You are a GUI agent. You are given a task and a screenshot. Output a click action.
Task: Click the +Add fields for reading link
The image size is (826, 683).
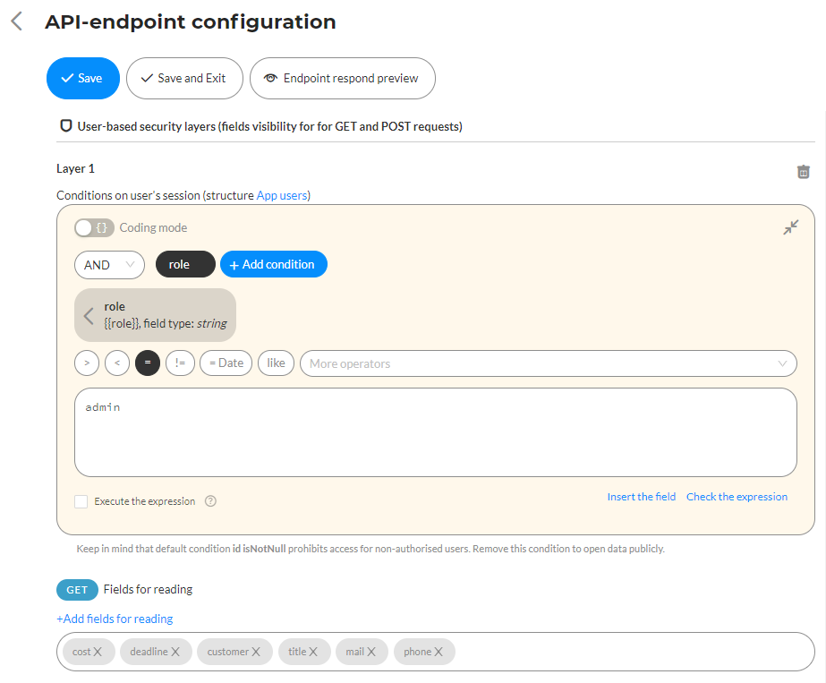pos(115,619)
